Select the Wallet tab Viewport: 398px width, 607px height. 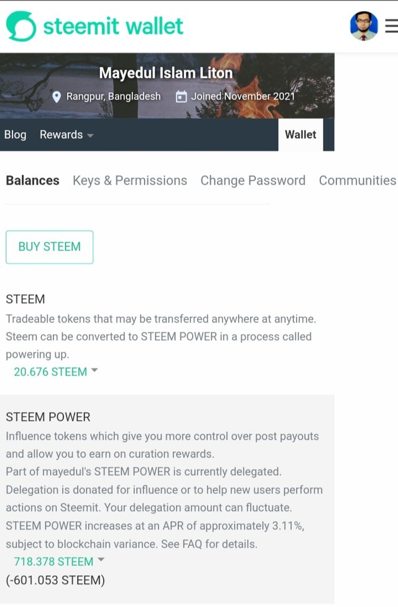coord(300,134)
